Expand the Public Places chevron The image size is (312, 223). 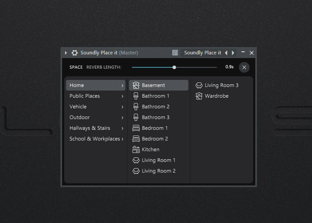123,96
